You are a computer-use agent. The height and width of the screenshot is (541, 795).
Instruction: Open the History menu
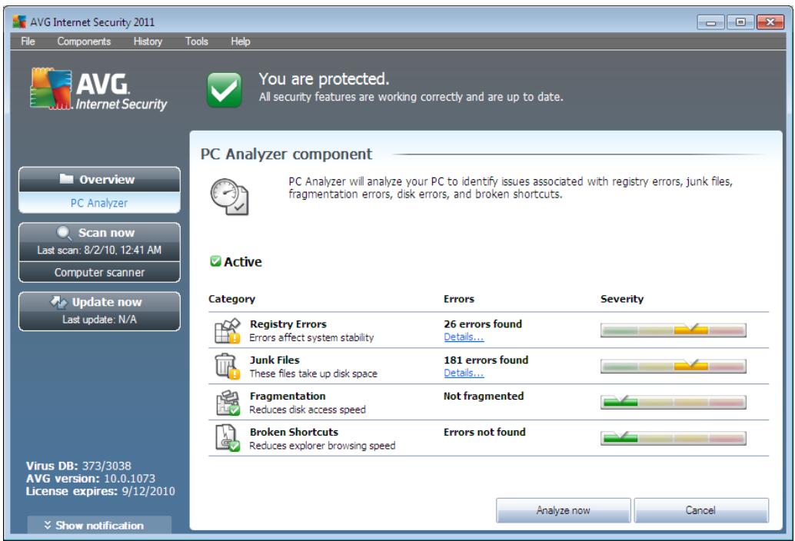coord(148,41)
